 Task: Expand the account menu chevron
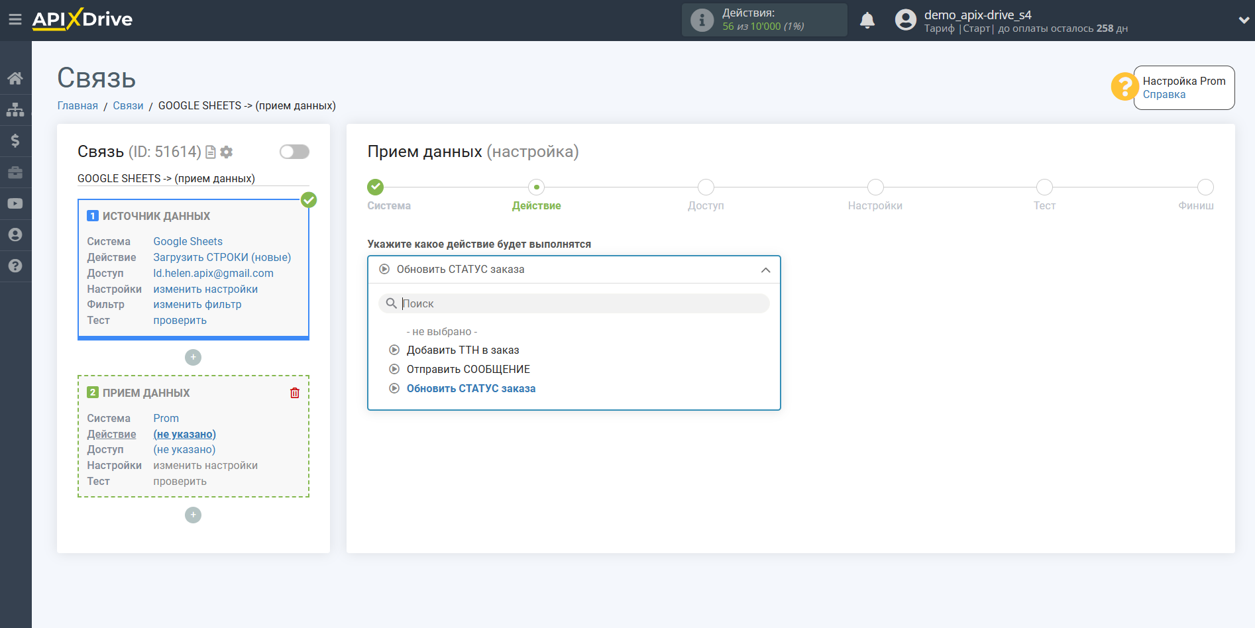(x=1244, y=21)
